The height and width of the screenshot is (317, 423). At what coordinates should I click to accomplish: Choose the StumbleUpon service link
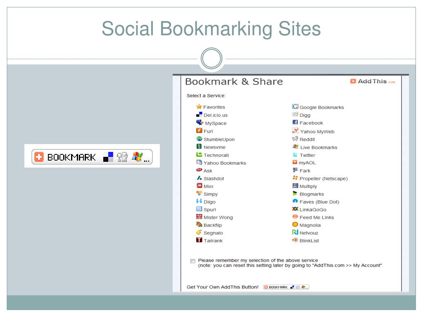[x=219, y=140]
